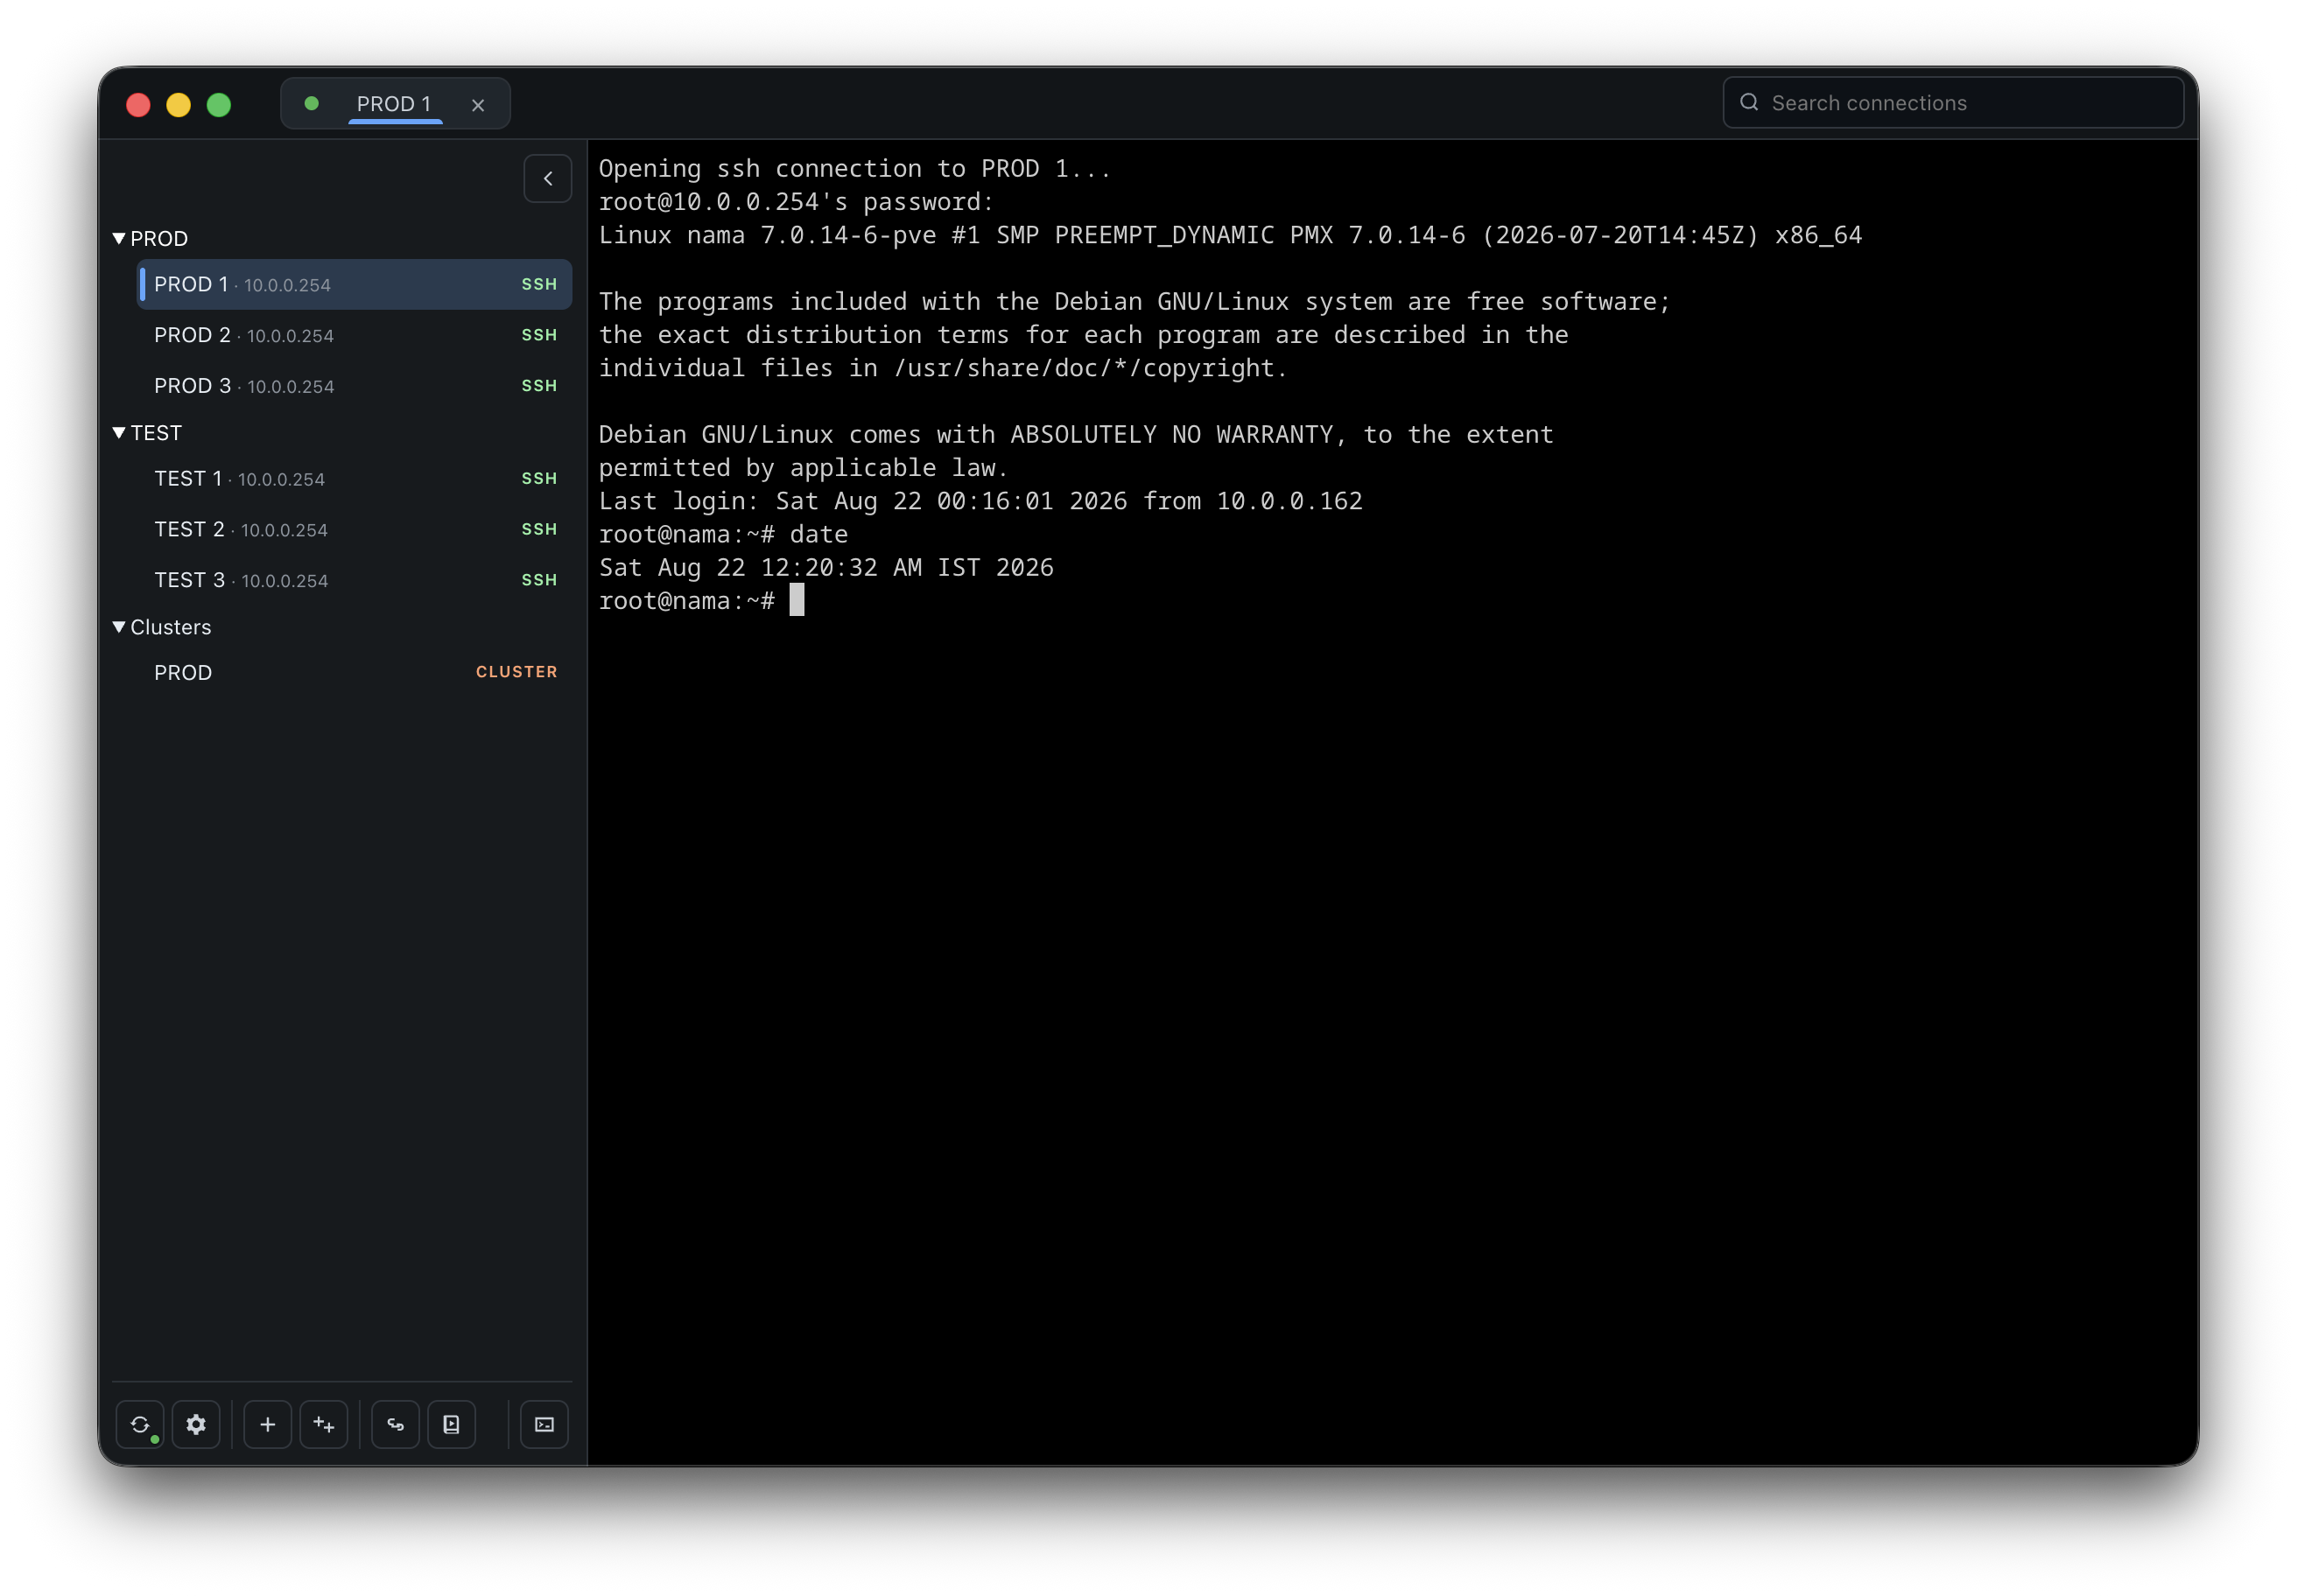Image resolution: width=2297 pixels, height=1596 pixels.
Task: Click the SSH badge on PROD 2 row
Action: coord(539,335)
